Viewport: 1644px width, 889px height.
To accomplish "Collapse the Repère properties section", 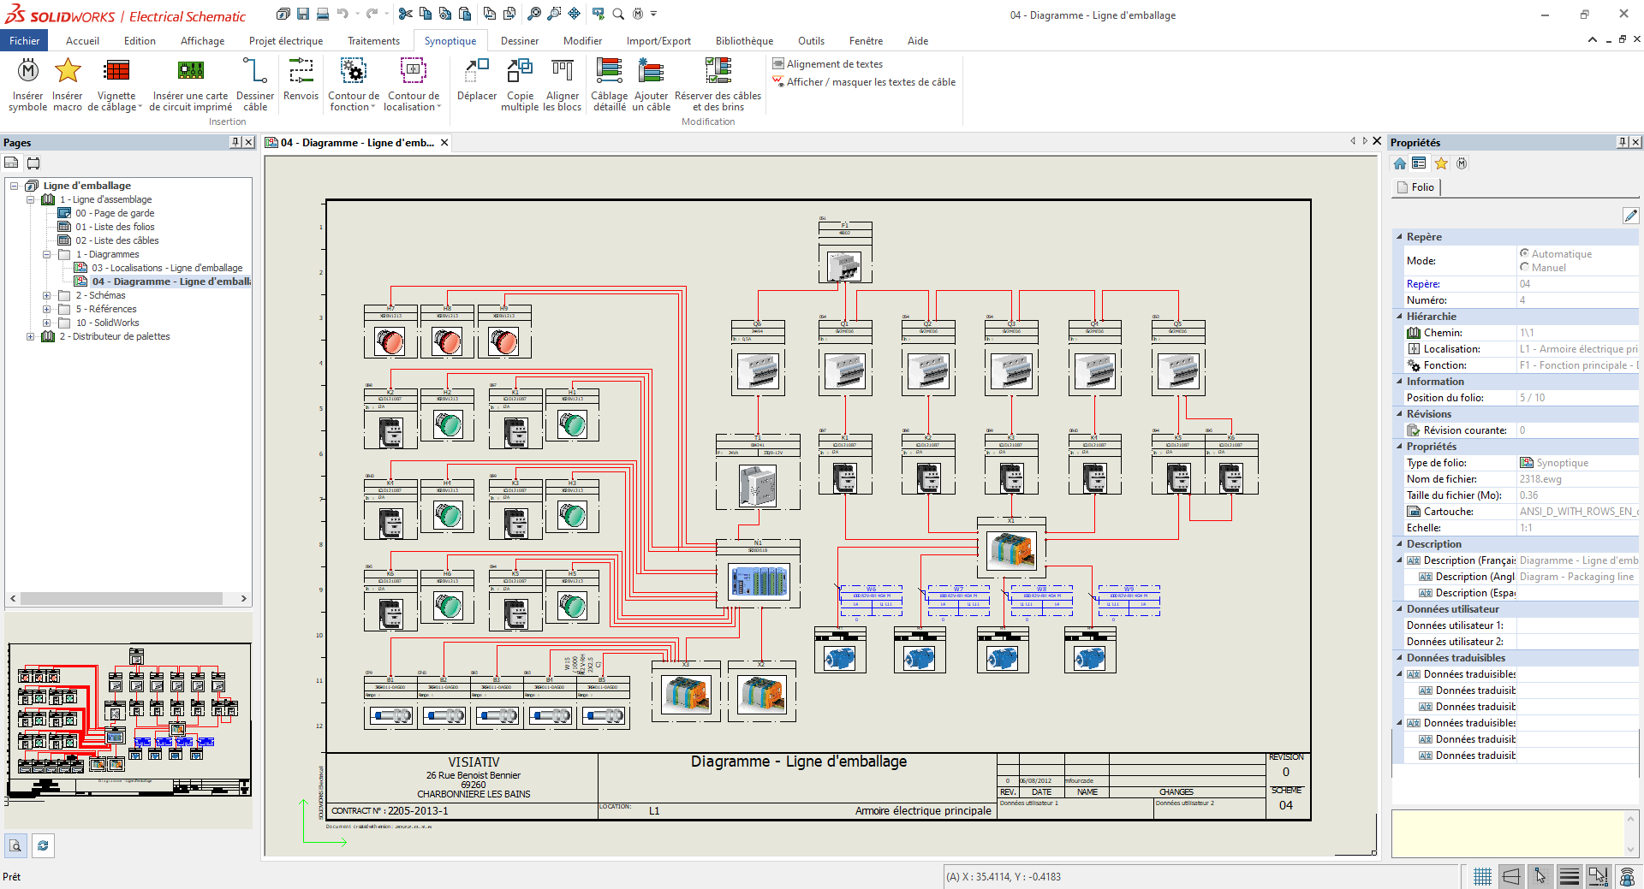I will (1399, 237).
